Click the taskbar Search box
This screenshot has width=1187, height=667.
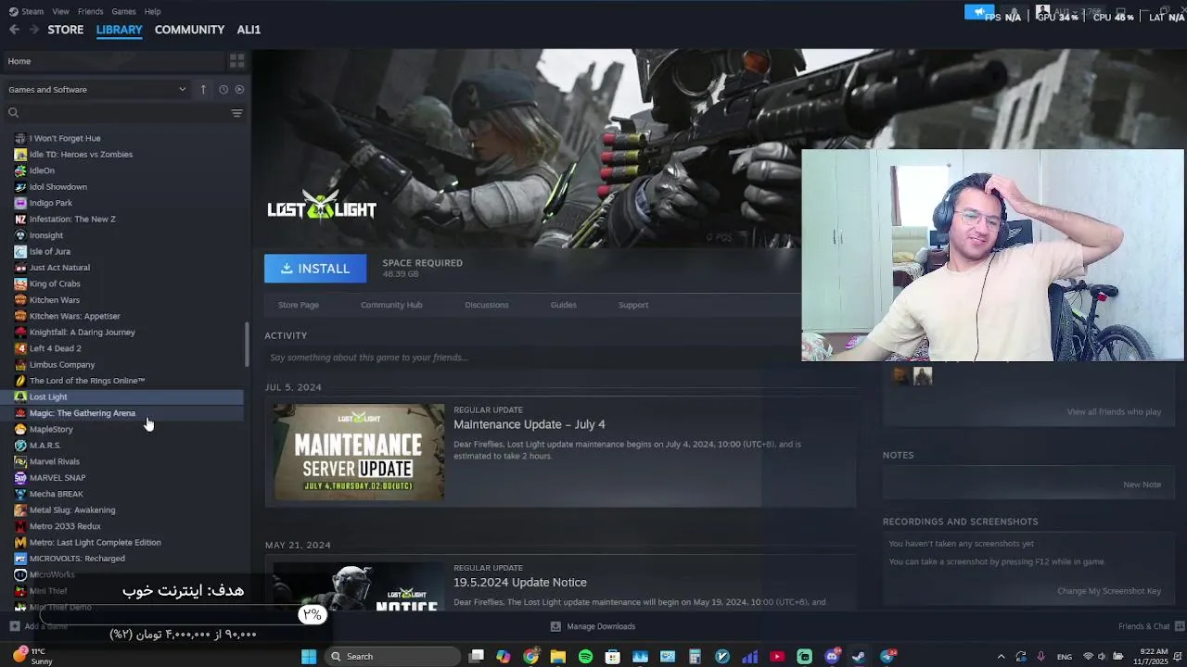pyautogui.click(x=393, y=657)
